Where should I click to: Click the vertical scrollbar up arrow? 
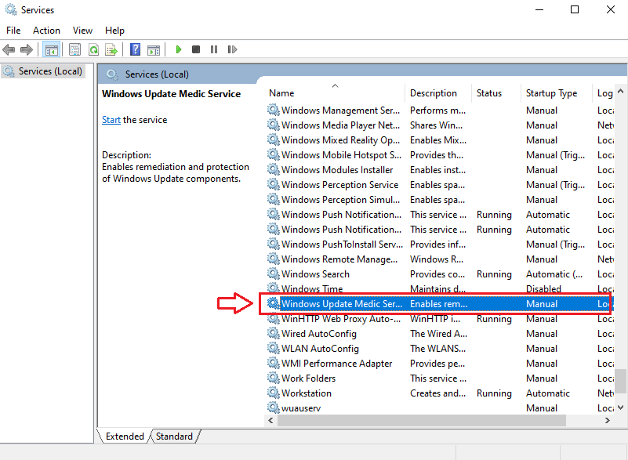[x=620, y=91]
